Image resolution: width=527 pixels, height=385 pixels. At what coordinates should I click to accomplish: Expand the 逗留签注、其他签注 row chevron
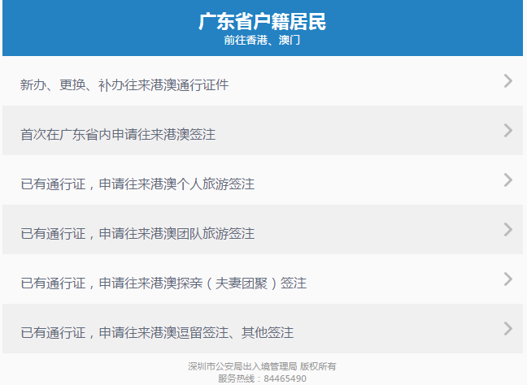507,328
